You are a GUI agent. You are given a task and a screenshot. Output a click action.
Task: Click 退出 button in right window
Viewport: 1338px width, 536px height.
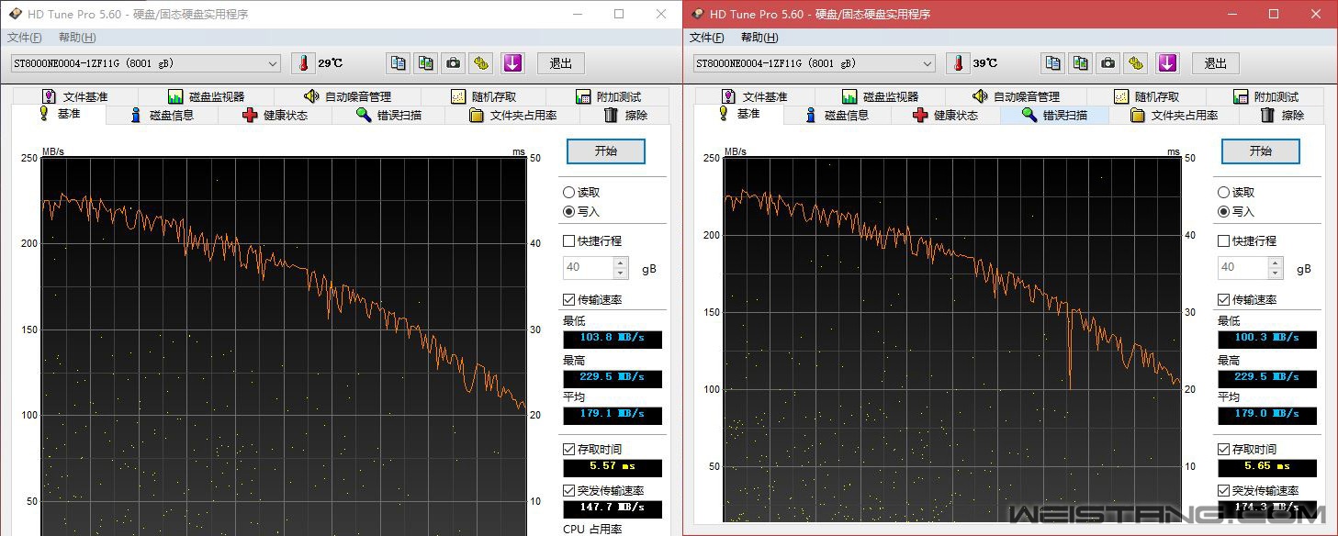(1216, 63)
